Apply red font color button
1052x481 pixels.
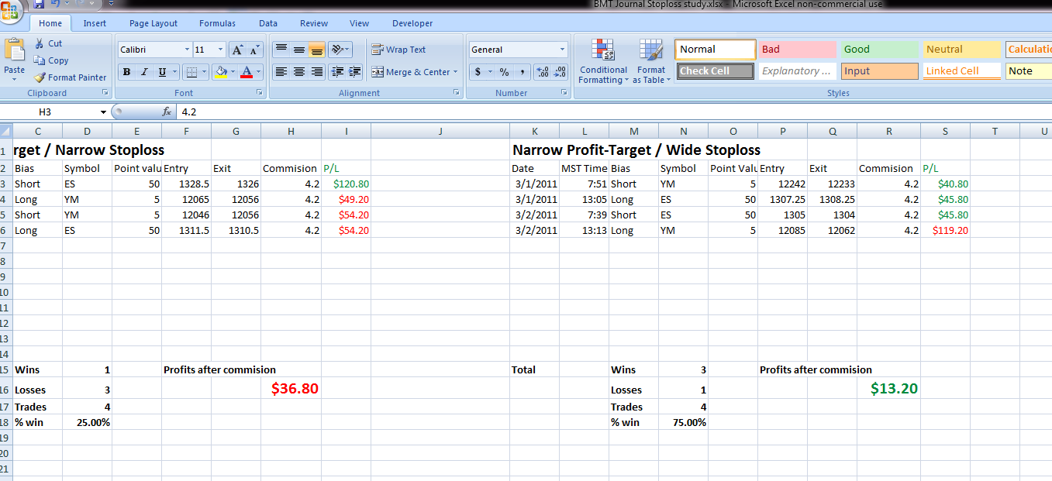247,72
